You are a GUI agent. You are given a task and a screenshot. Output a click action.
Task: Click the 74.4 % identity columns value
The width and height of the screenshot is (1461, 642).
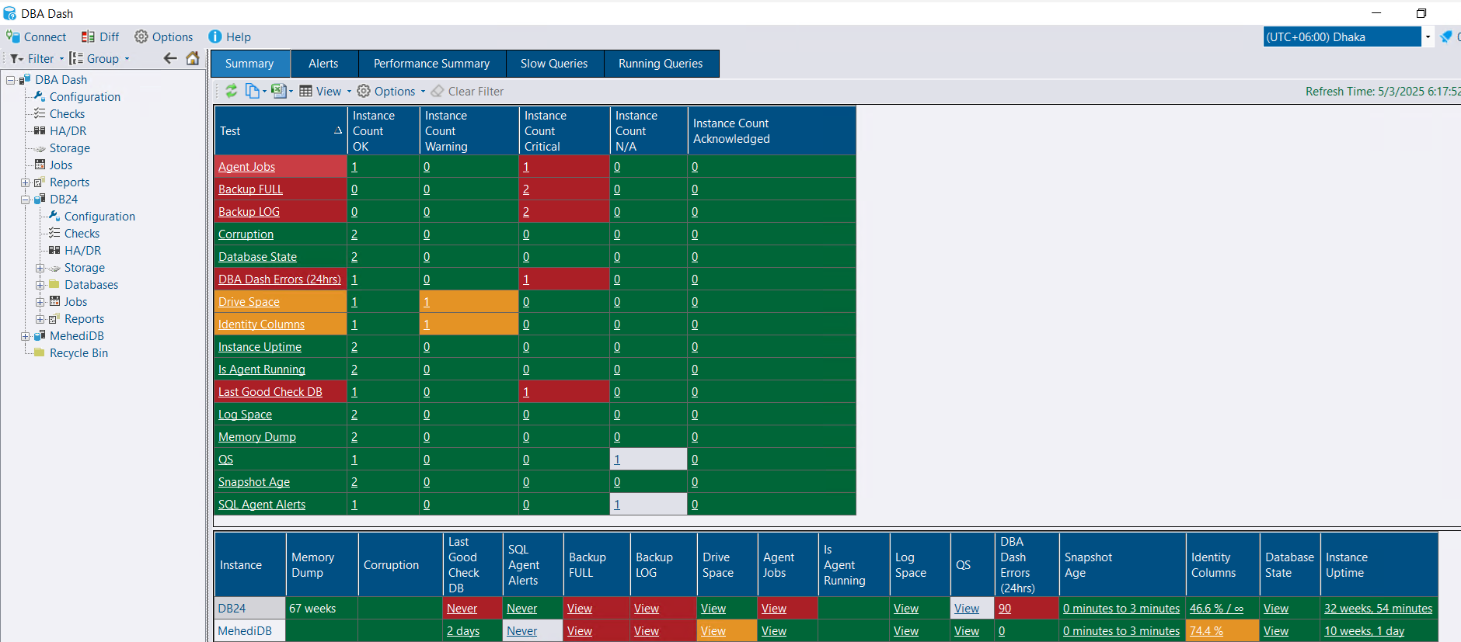tap(1206, 630)
